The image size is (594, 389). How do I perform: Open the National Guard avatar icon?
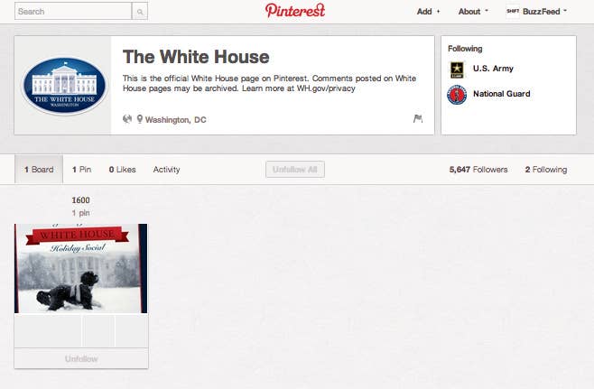[x=457, y=95]
